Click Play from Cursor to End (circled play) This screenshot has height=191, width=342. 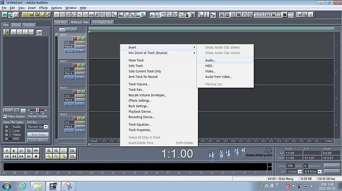(x=28, y=150)
